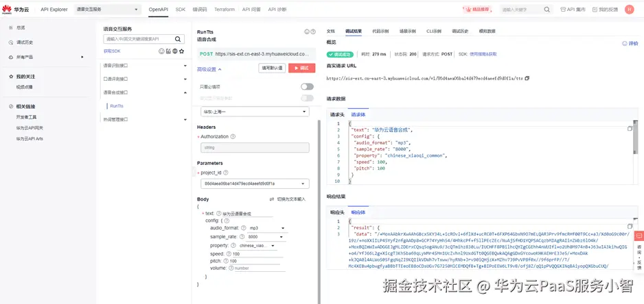The image size is (644, 304).
Task: Click the help icon beside project_id
Action: tap(225, 173)
